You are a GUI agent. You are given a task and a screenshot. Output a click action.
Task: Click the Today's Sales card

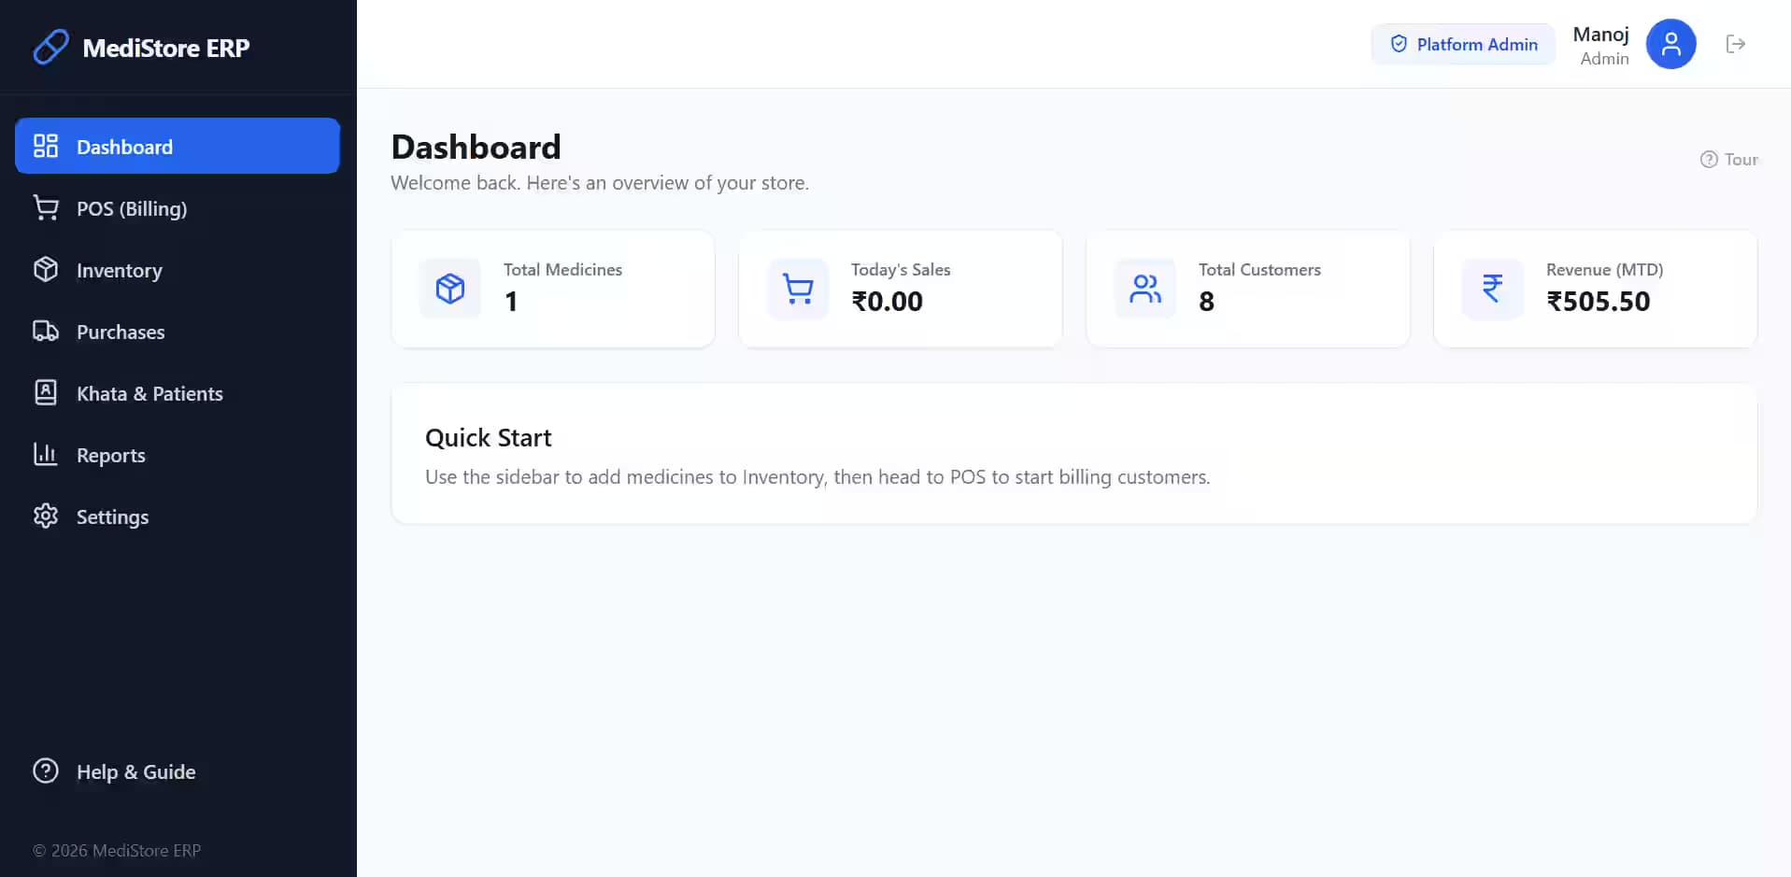tap(900, 289)
